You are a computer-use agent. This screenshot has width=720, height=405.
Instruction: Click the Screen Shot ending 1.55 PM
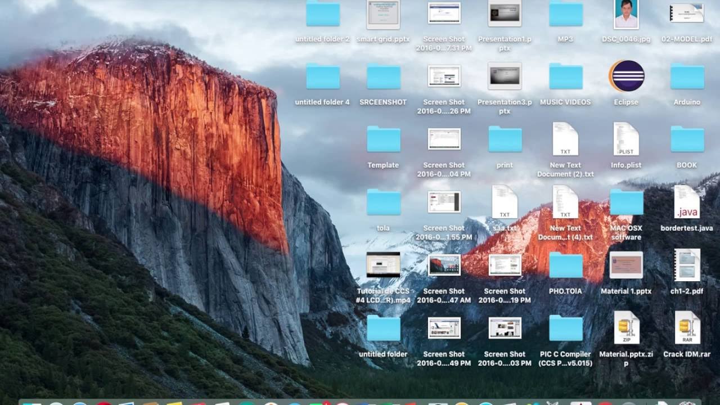click(x=444, y=202)
